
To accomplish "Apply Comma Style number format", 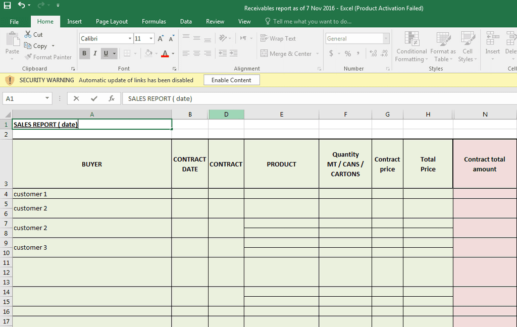I will (358, 53).
